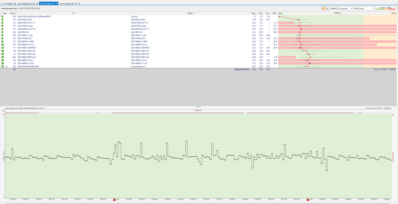398x204 pixels.
Task: Click the Round Trip (ms) summary label
Action: click(242, 69)
